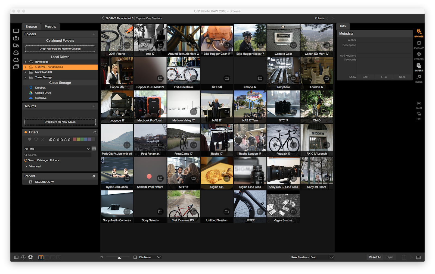Click the thumbnail size slider handle
The width and height of the screenshot is (435, 274).
[119, 257]
